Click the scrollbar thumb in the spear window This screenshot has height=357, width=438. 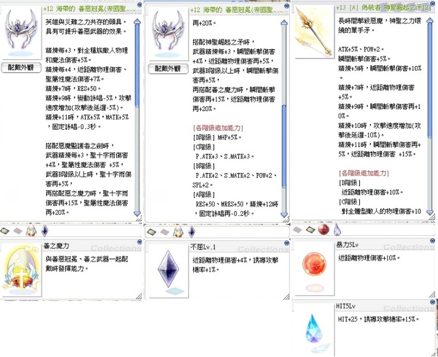(430, 81)
